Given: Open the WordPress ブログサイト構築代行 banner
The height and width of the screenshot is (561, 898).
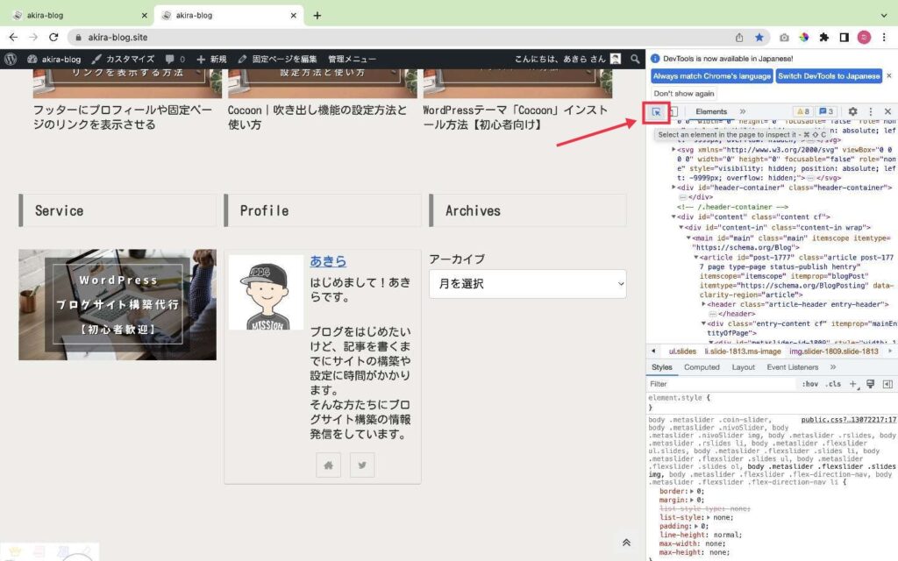Looking at the screenshot, I should [x=118, y=304].
